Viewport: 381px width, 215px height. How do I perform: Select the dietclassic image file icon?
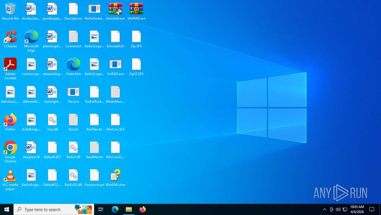coord(10,95)
